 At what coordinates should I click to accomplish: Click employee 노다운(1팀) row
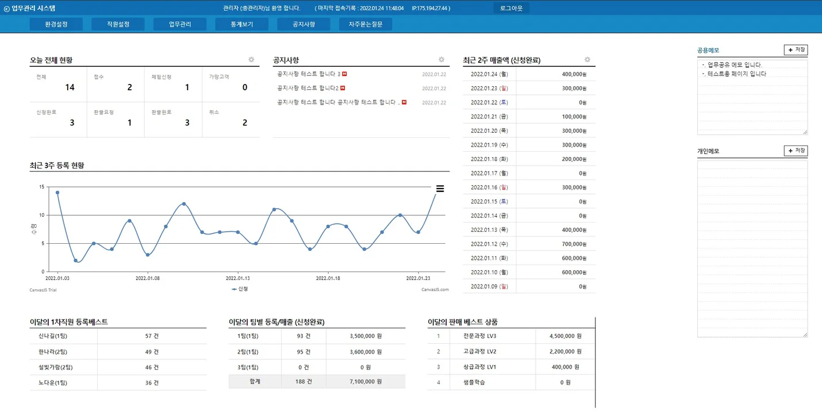(118, 383)
